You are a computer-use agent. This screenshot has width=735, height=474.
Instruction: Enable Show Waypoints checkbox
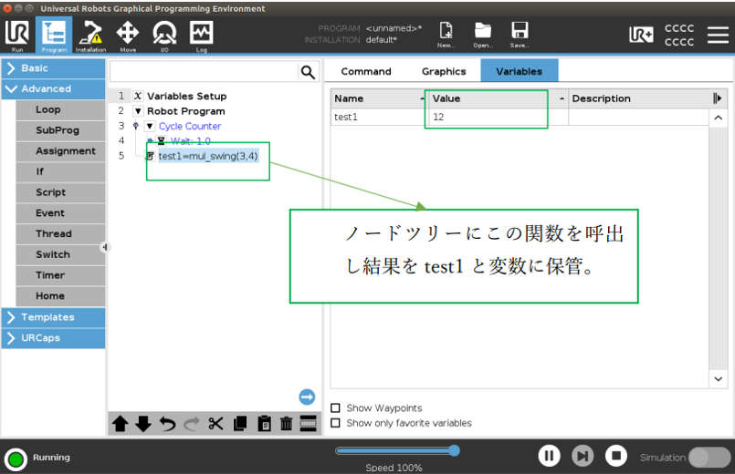335,408
